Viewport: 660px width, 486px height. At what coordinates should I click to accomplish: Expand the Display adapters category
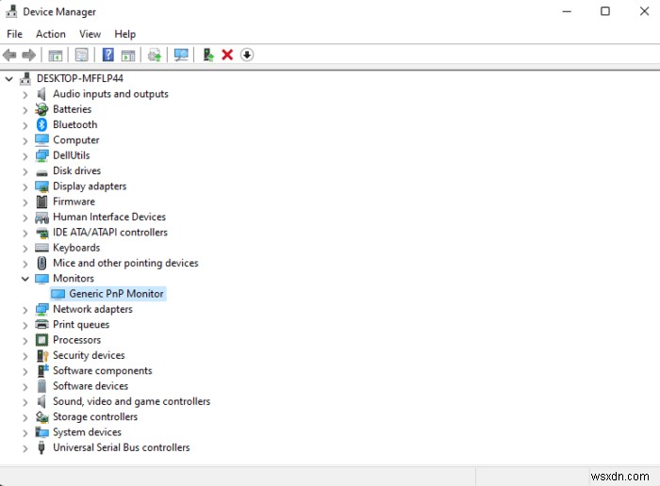pyautogui.click(x=25, y=186)
